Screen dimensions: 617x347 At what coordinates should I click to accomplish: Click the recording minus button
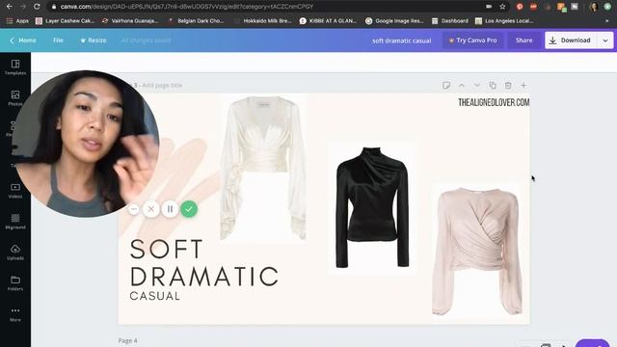(134, 209)
